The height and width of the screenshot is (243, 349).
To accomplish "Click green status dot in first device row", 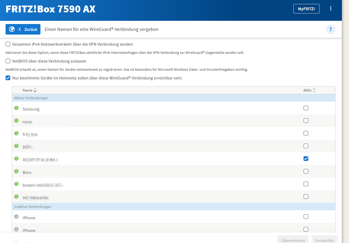I will (x=16, y=108).
